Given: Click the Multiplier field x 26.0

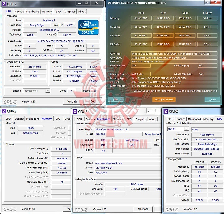Looking at the screenshot, I should [35, 71].
